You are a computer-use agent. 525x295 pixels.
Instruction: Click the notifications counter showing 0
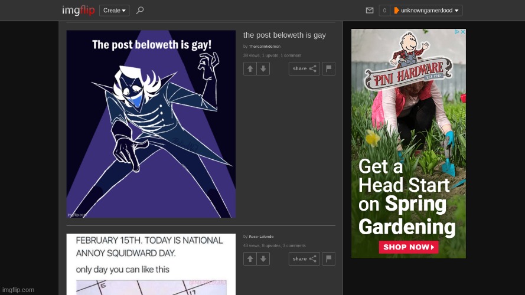384,11
